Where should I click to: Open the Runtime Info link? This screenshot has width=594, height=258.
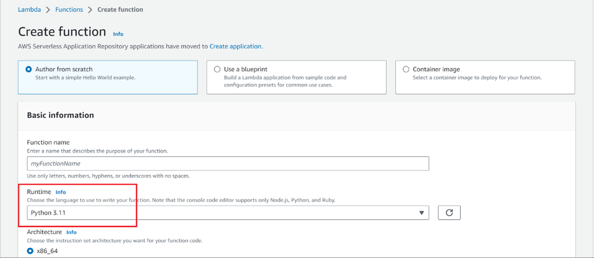point(61,192)
